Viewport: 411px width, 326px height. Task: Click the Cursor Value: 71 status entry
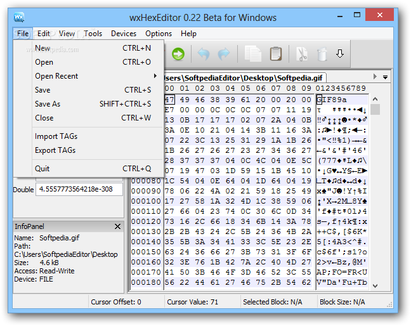click(x=193, y=302)
